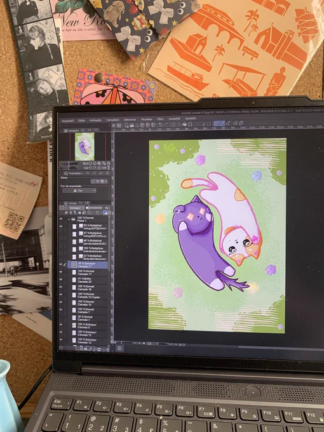Click the Navigator zoom in icon

coord(95,163)
